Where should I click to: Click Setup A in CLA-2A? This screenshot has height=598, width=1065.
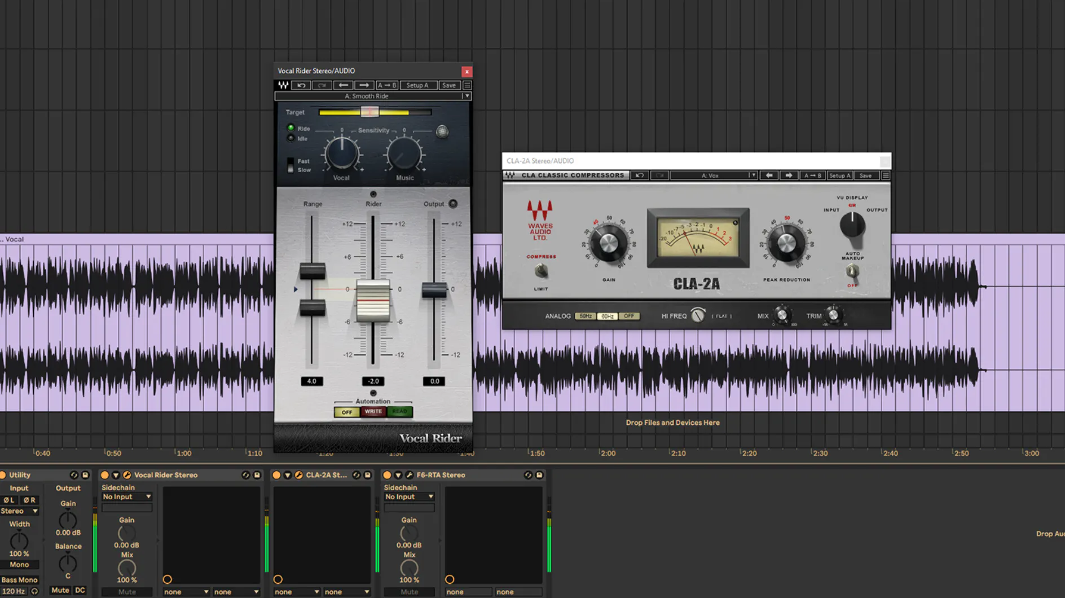point(839,175)
